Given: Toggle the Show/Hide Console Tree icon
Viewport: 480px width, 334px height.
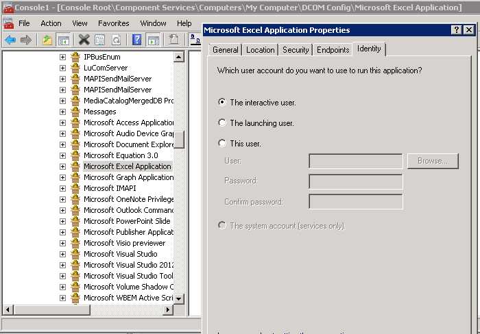Looking at the screenshot, I should click(x=63, y=40).
